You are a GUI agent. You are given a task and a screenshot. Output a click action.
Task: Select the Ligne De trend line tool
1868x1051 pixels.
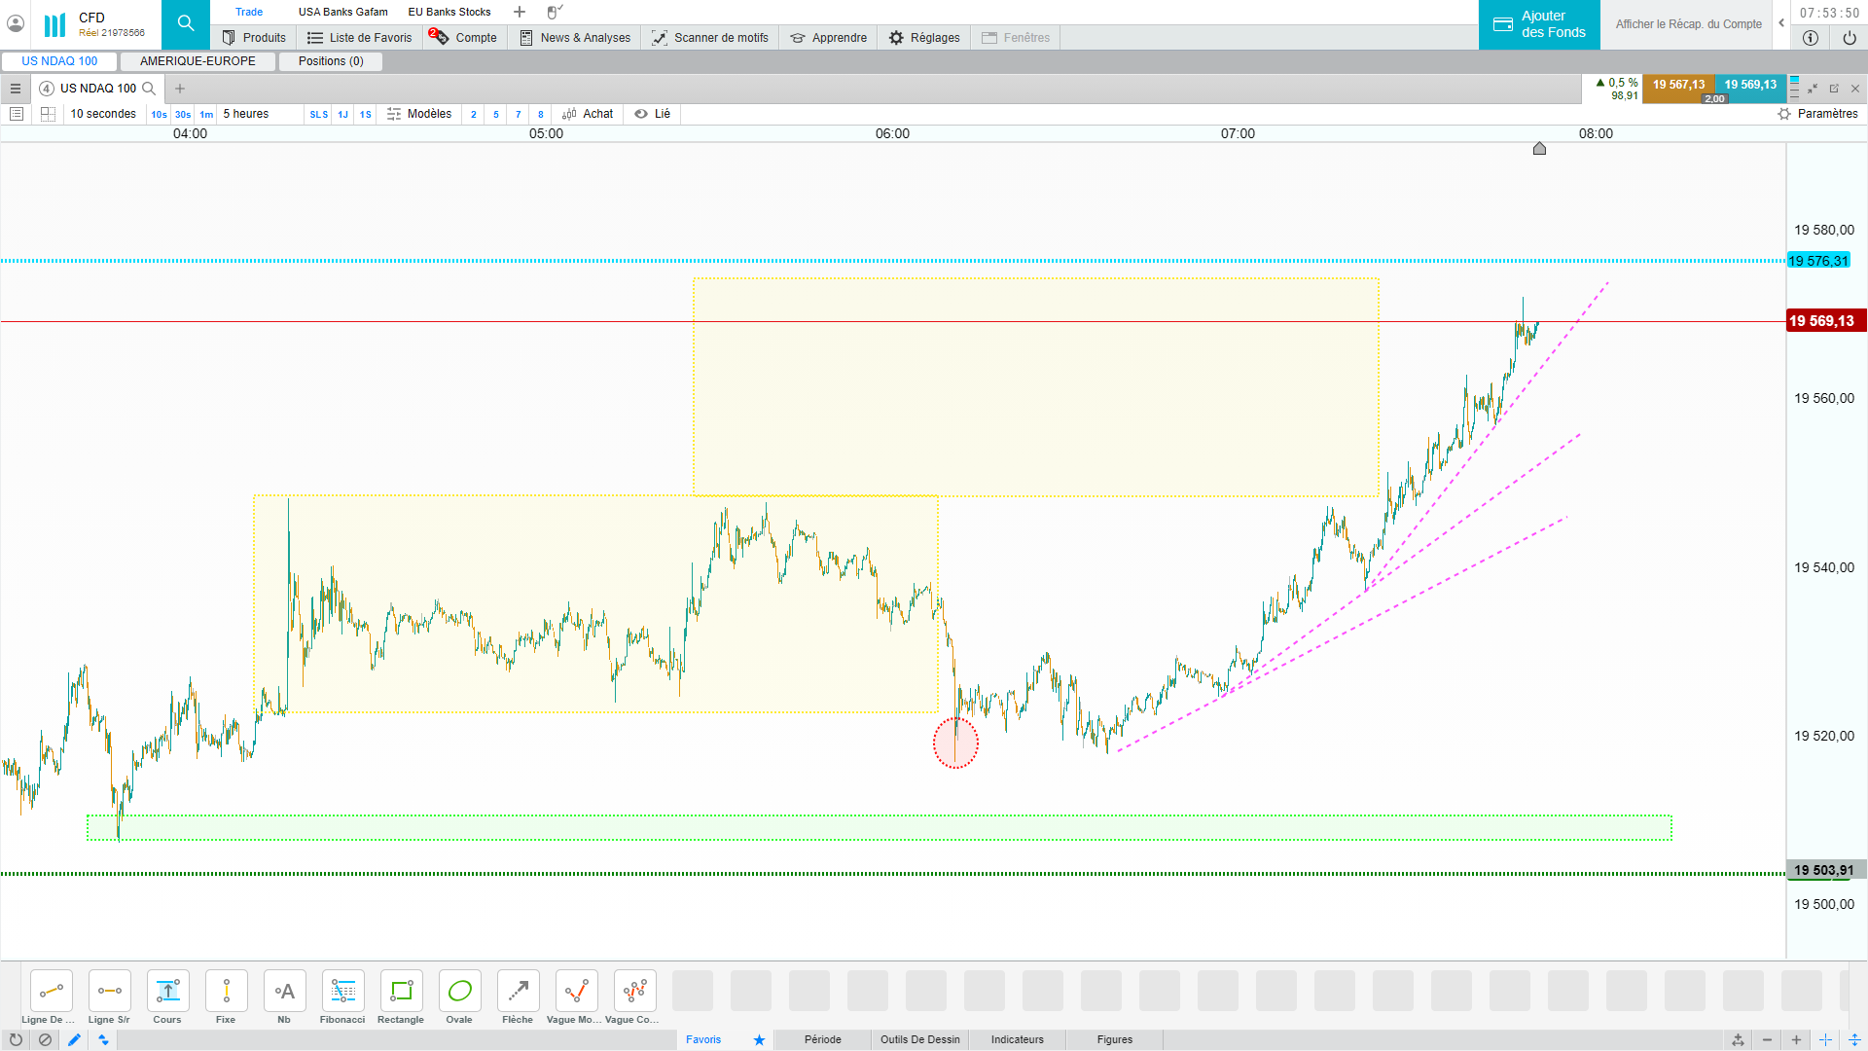coord(51,992)
